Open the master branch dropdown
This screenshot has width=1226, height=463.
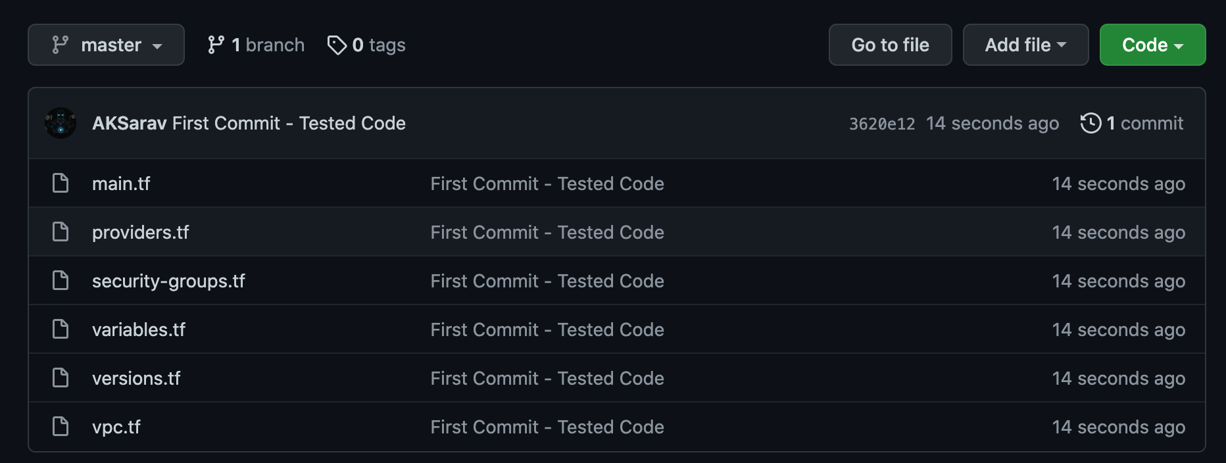coord(106,45)
